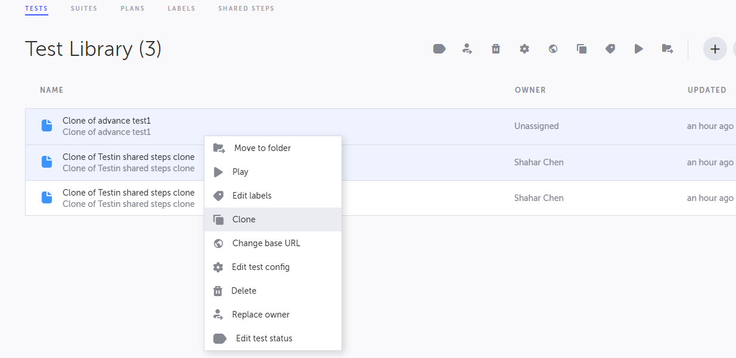Switch to the Suites tab
The width and height of the screenshot is (736, 358).
point(84,8)
